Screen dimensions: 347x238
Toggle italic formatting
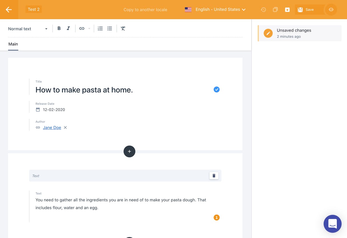(68, 28)
